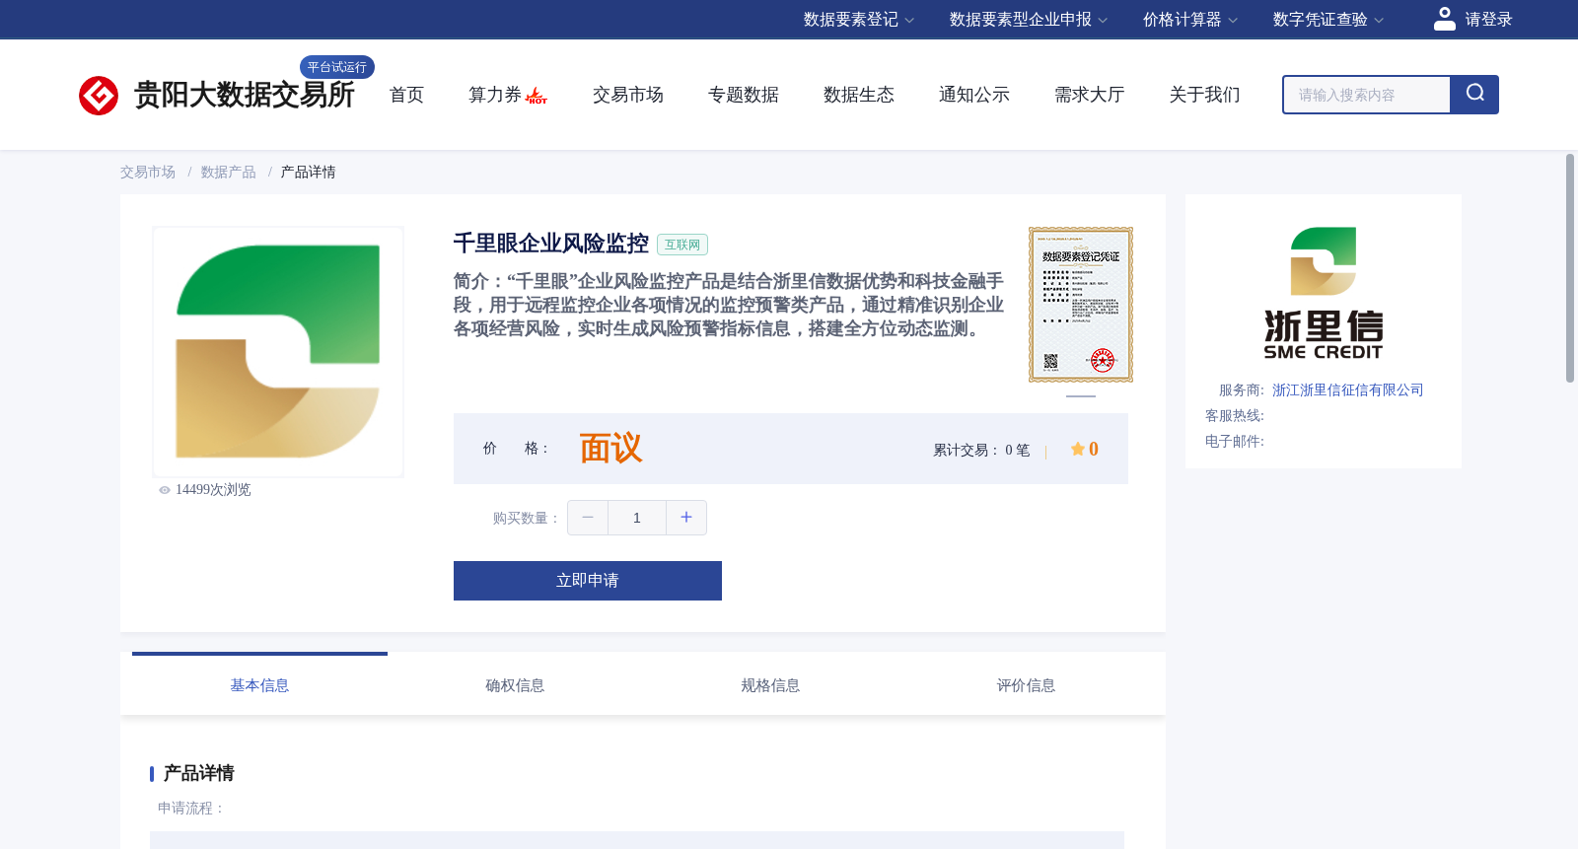Image resolution: width=1578 pixels, height=849 pixels.
Task: Open the 需求大厅 nav item
Action: [1090, 95]
